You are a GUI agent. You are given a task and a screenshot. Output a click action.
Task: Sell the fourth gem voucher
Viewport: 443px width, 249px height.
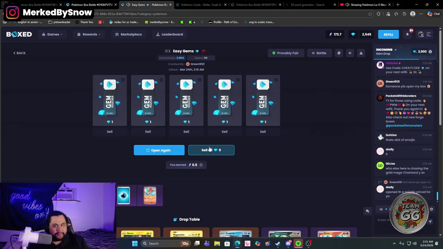225,131
